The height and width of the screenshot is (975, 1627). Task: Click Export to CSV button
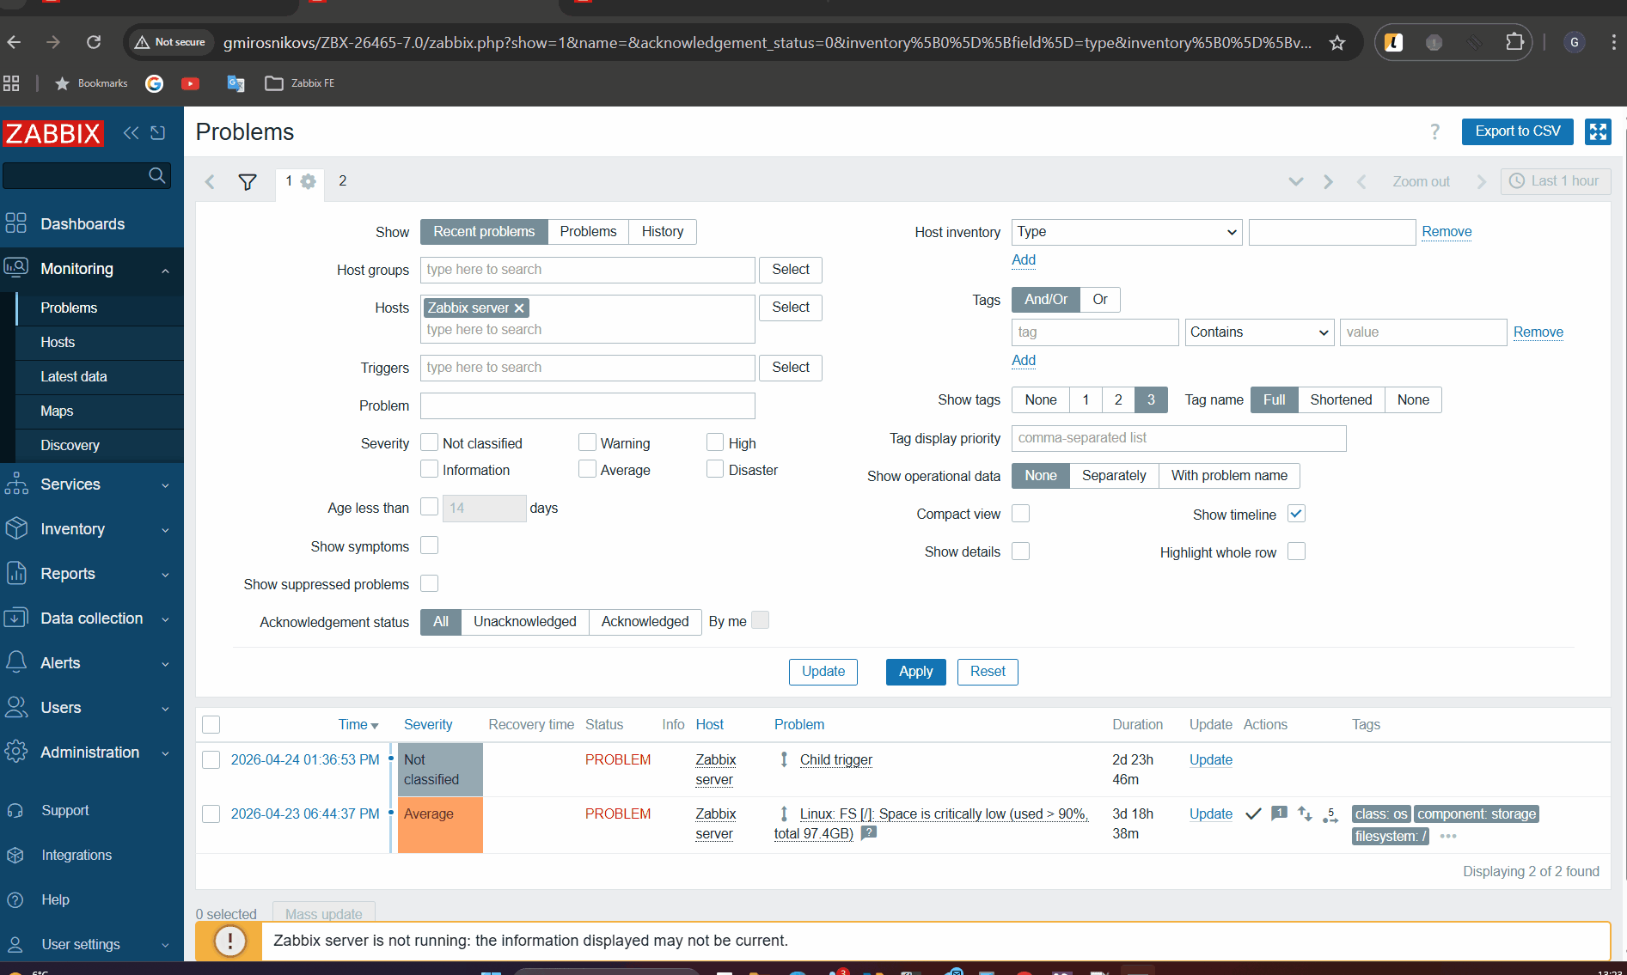coord(1517,131)
